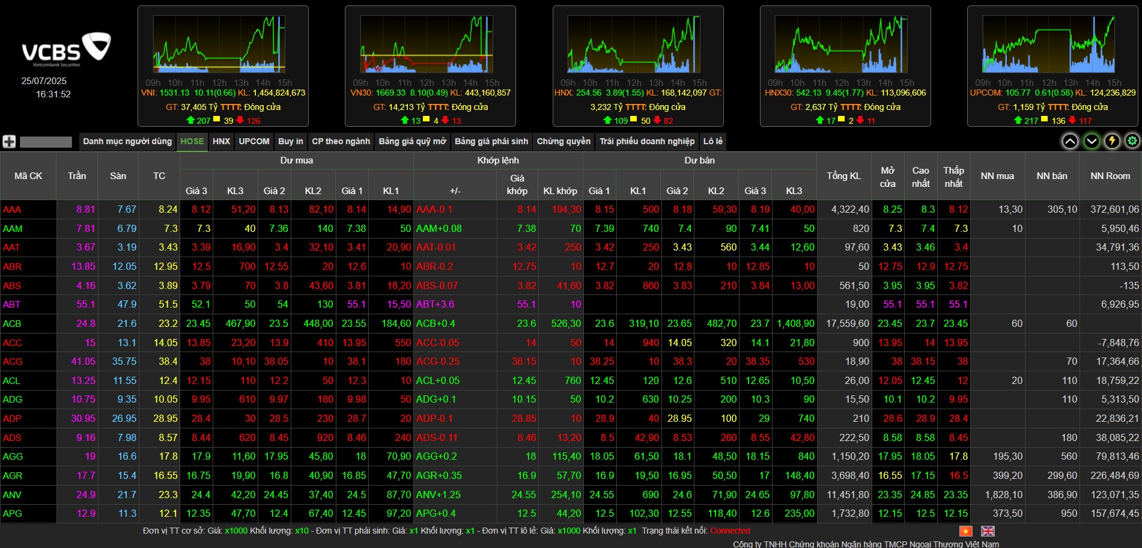Select stock code ACG

click(13, 362)
